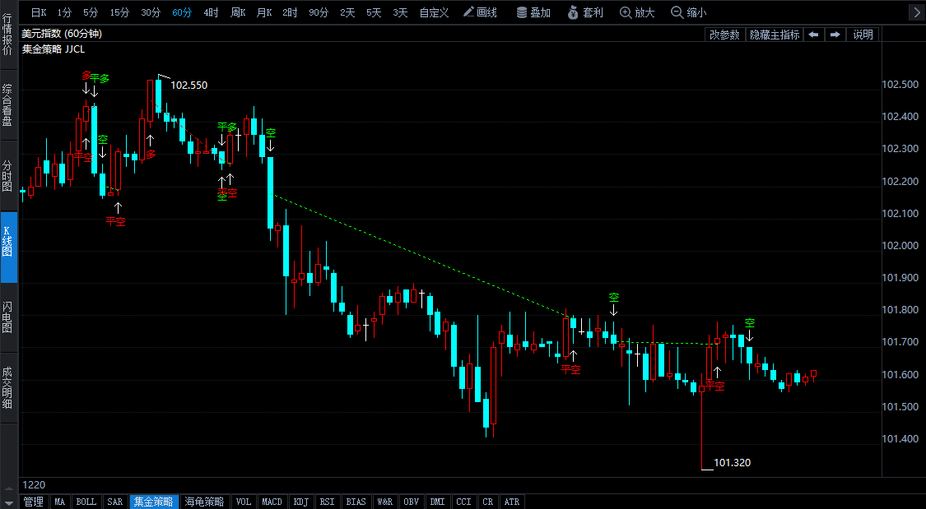Open the 套利 arbitrage tool
This screenshot has width=926, height=509.
pos(585,12)
